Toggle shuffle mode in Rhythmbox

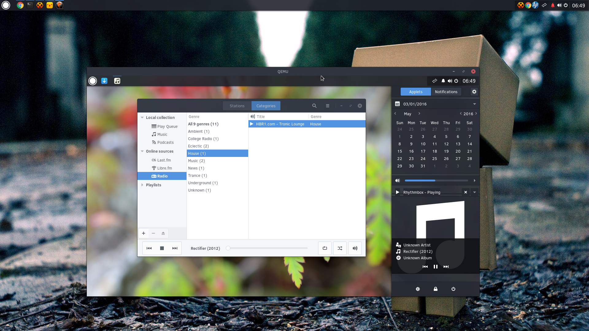(x=340, y=248)
